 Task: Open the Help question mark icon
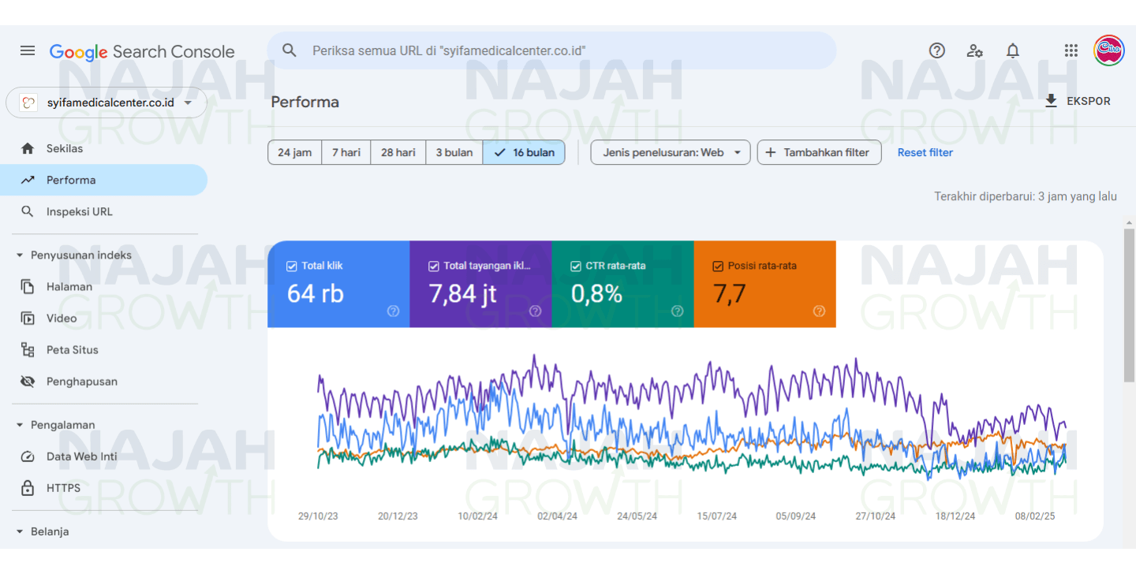(937, 50)
